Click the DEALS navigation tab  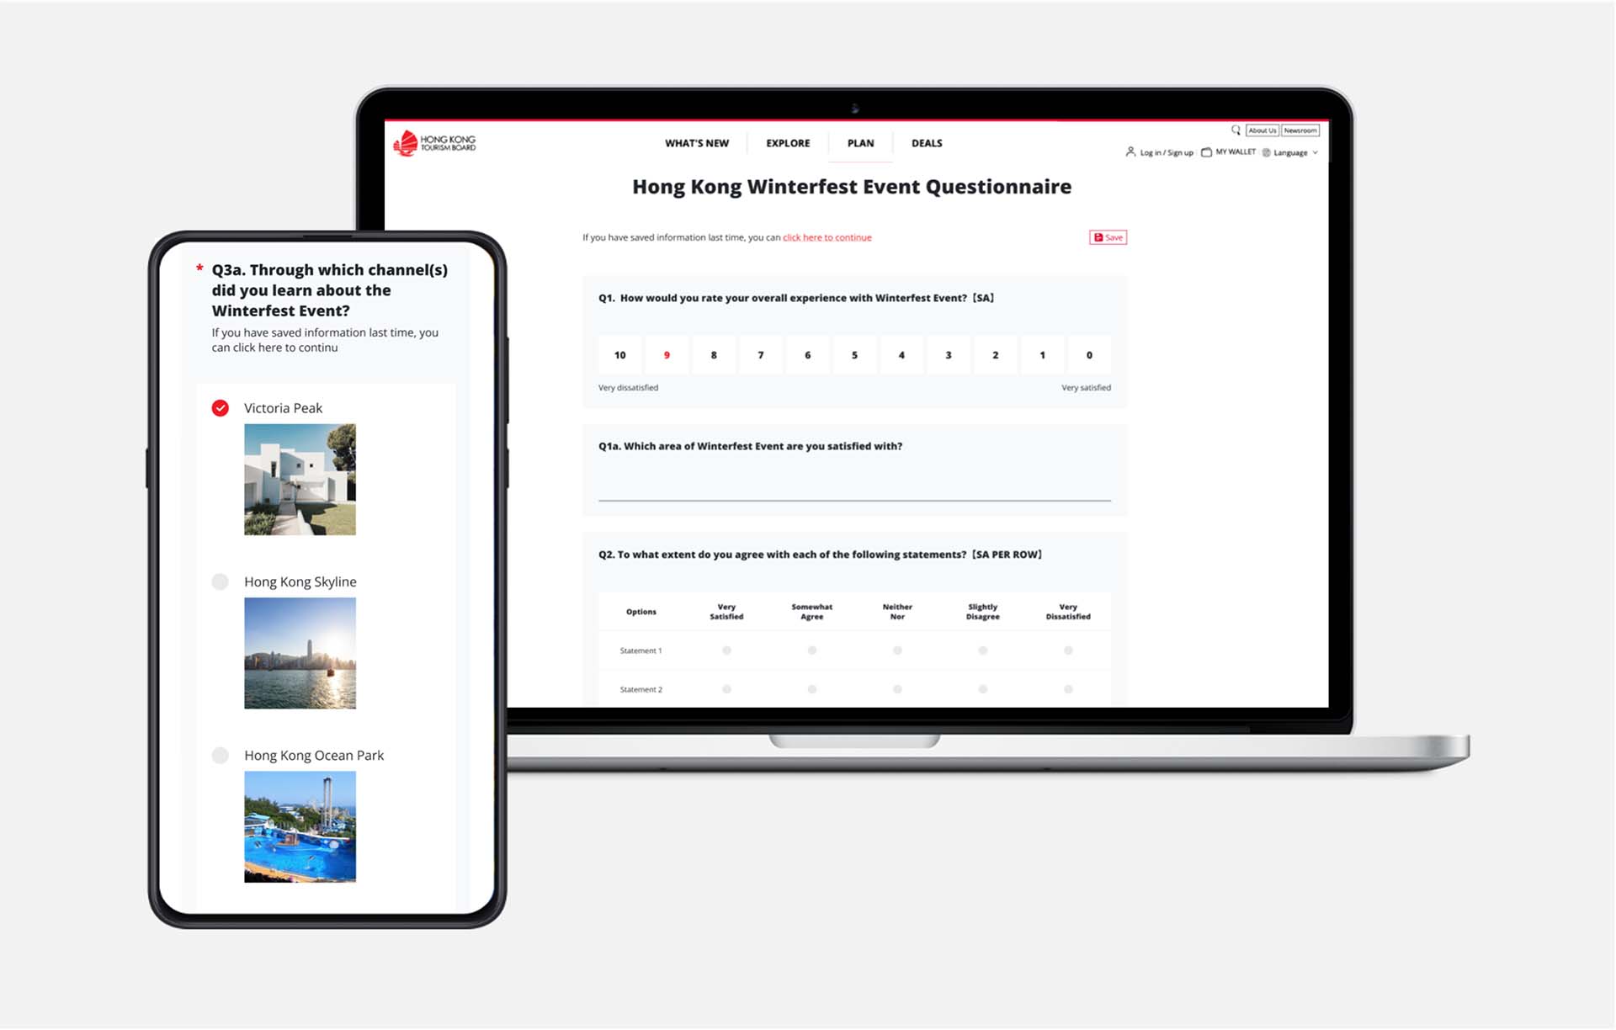pyautogui.click(x=929, y=144)
